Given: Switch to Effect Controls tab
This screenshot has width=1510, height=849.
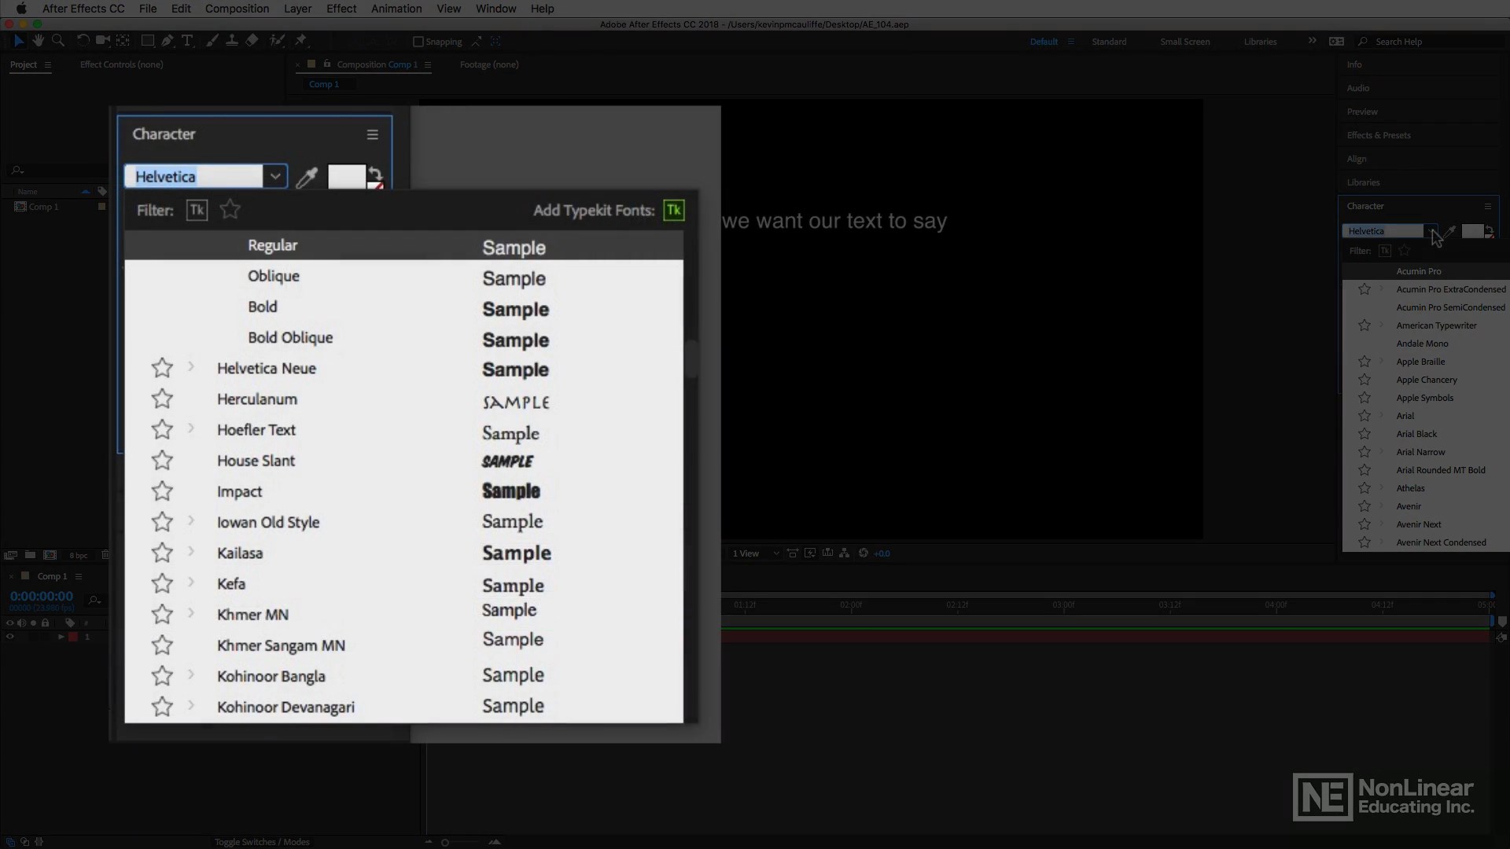Looking at the screenshot, I should pos(121,64).
